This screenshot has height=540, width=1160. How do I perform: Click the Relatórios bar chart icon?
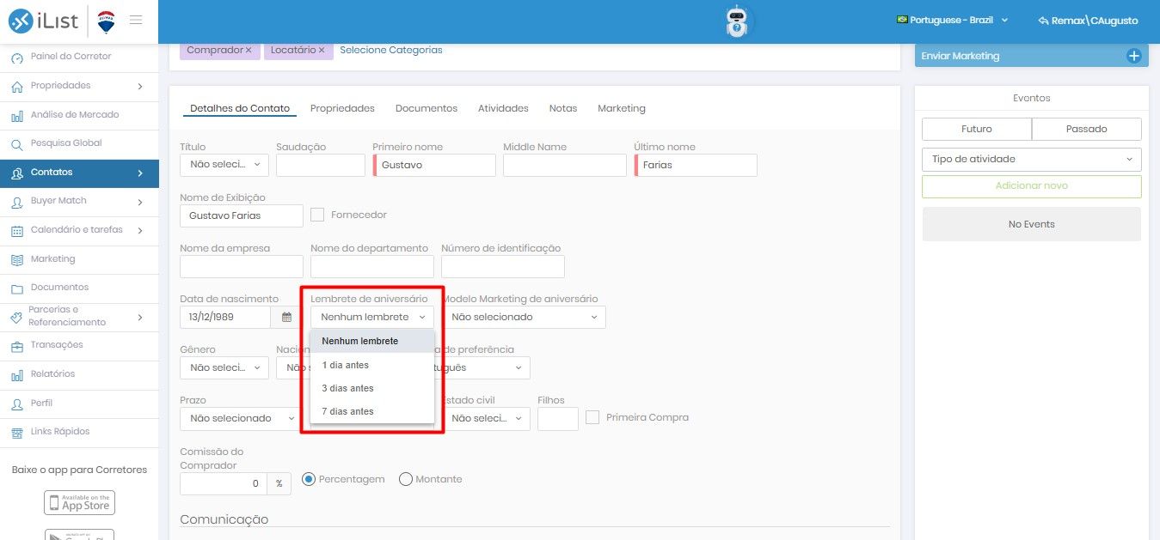(x=17, y=374)
